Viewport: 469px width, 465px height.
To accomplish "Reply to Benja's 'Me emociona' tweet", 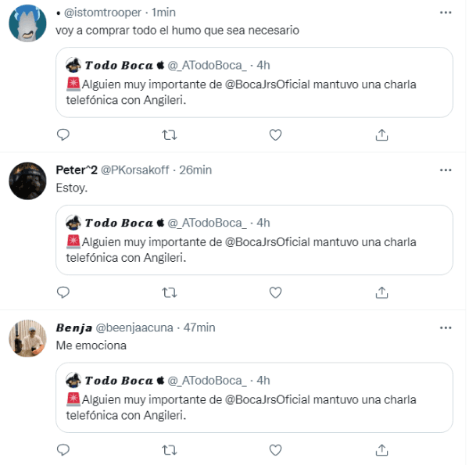I will click(x=63, y=450).
